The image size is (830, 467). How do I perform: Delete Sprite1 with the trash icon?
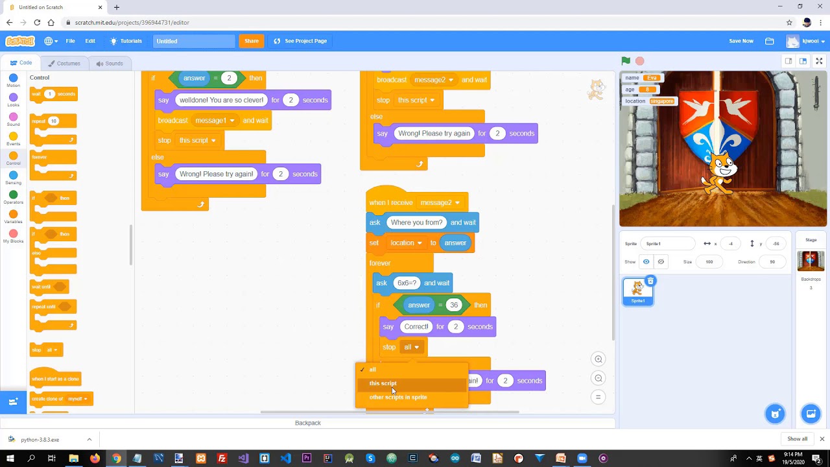[650, 281]
